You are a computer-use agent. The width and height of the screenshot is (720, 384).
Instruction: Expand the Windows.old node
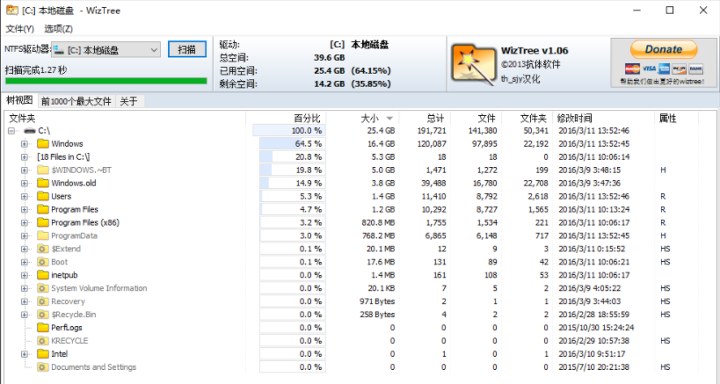pyautogui.click(x=25, y=183)
